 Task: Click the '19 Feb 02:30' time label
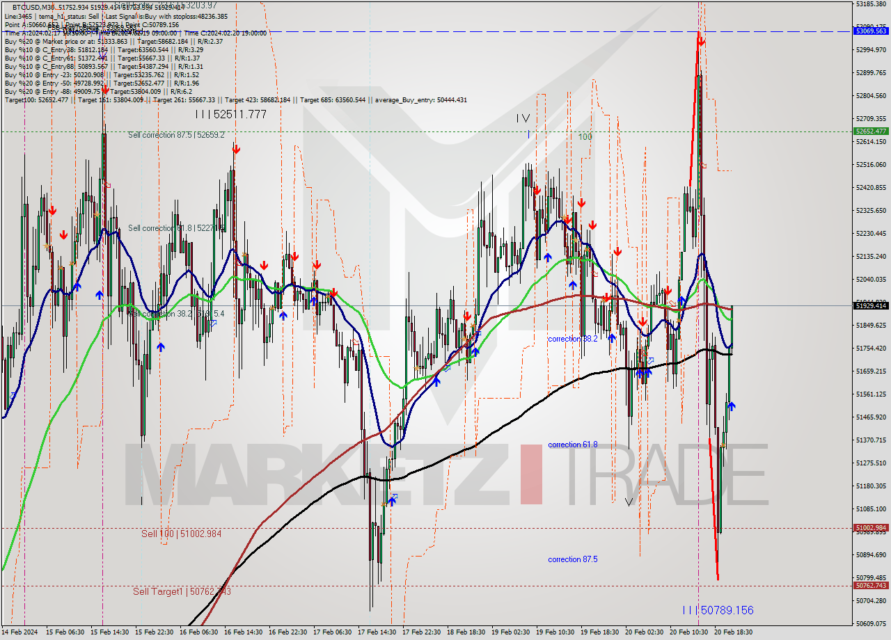(x=510, y=632)
